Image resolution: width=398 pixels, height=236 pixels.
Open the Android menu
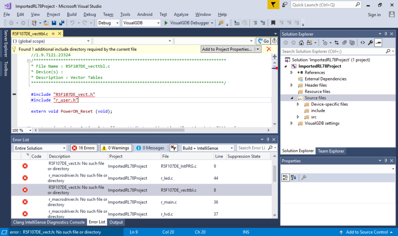click(145, 14)
